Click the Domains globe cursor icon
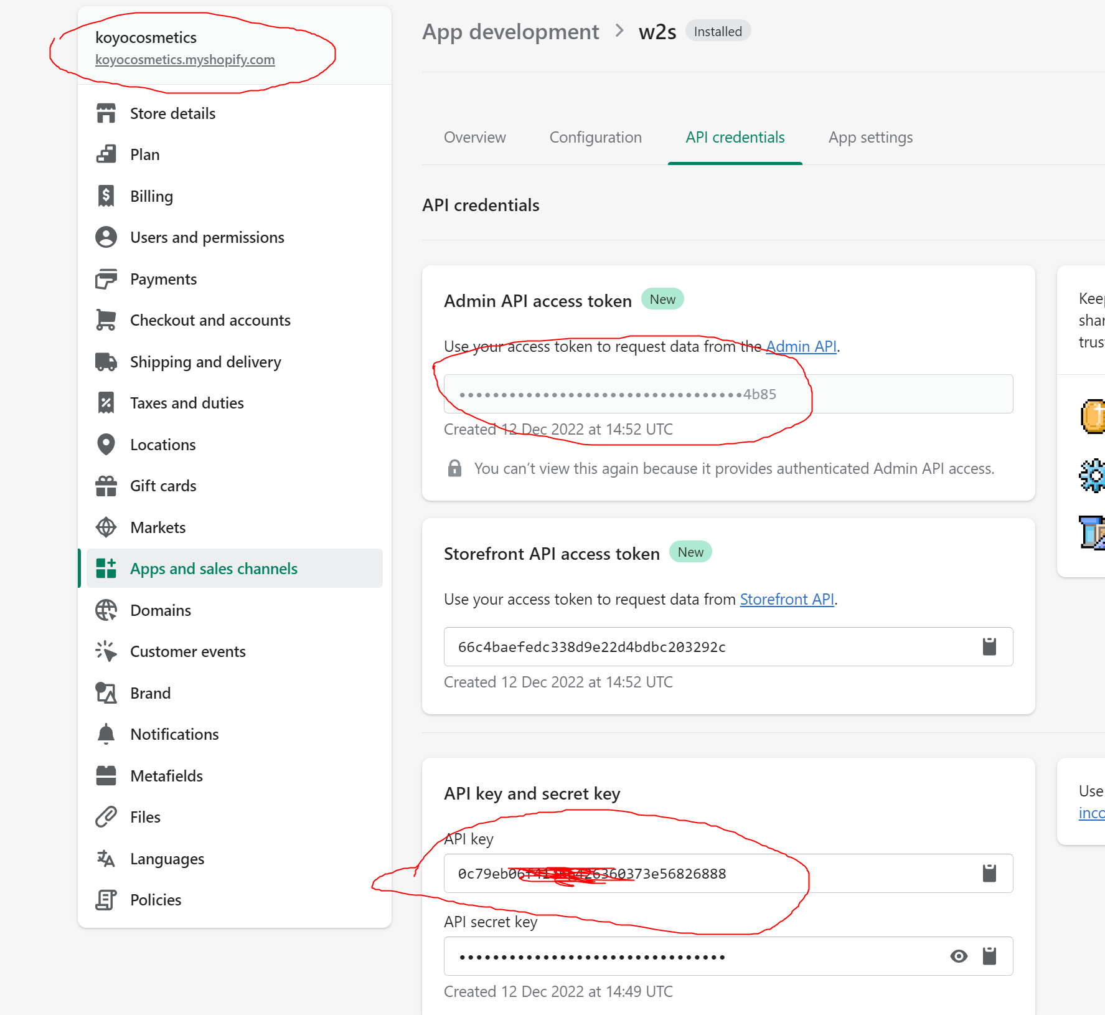This screenshot has height=1015, width=1105. [x=106, y=610]
